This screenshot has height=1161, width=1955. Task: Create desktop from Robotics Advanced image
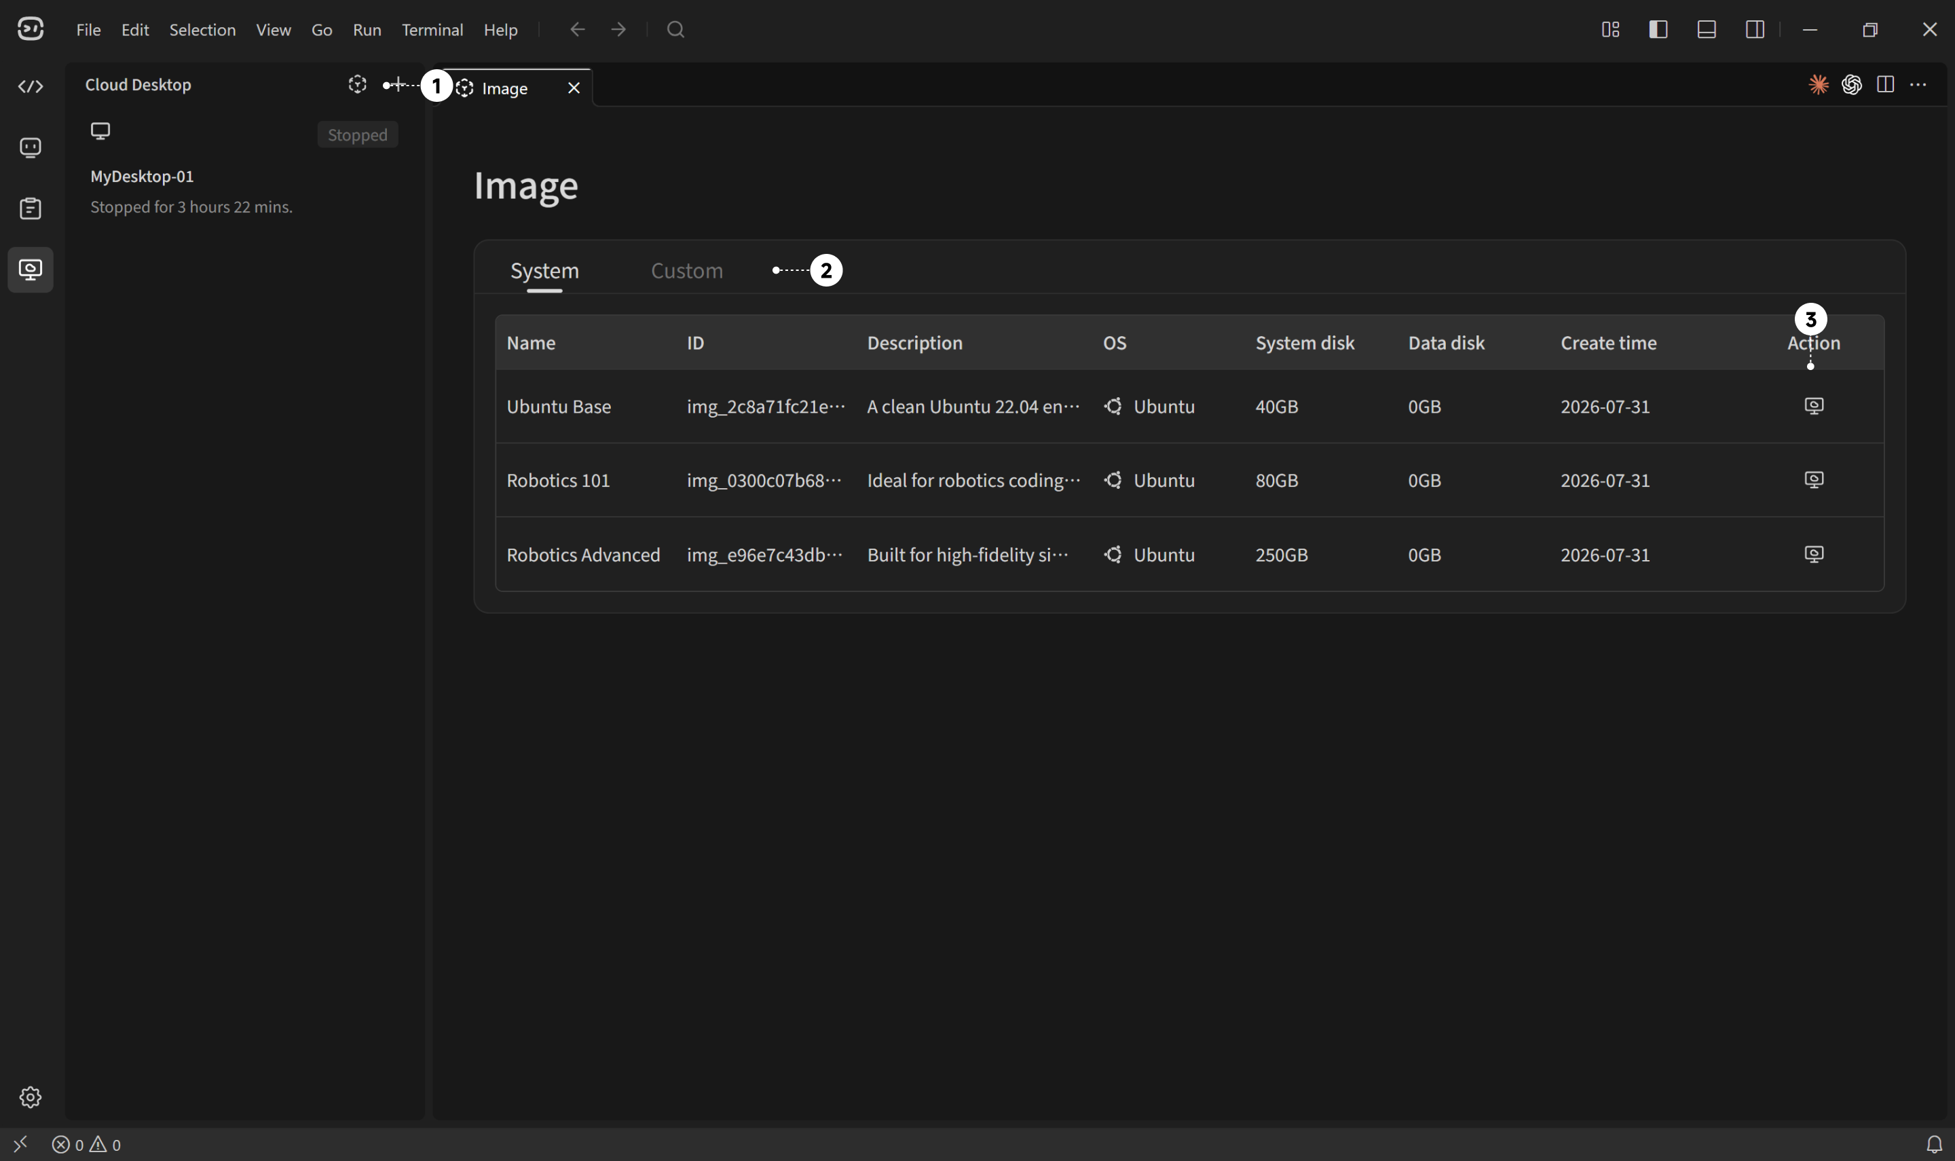(x=1813, y=554)
